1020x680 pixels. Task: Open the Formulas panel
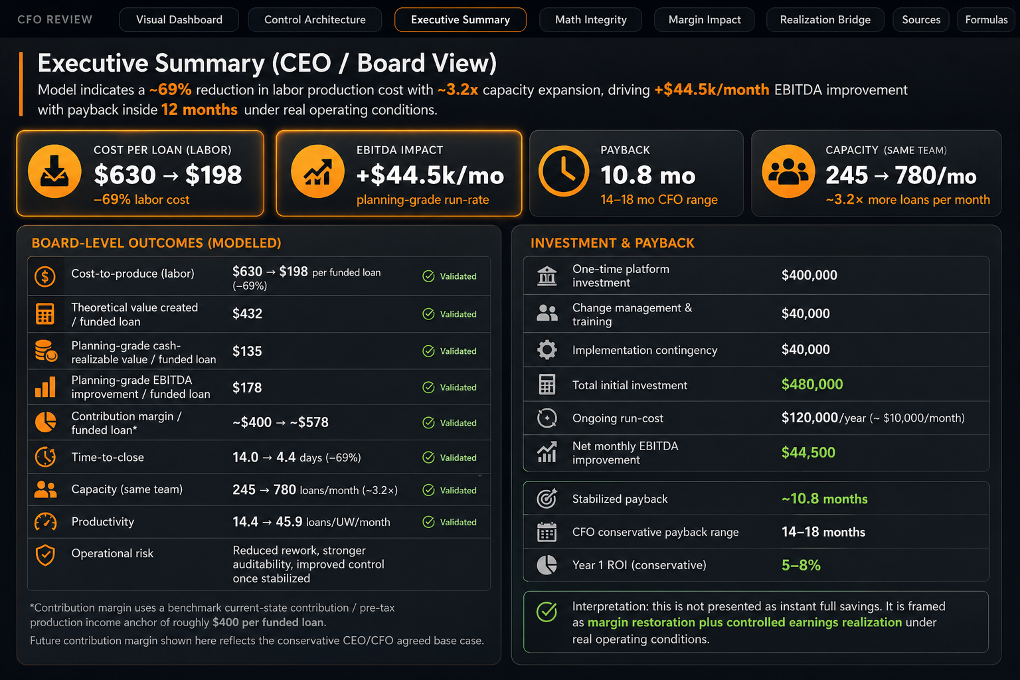coord(986,19)
